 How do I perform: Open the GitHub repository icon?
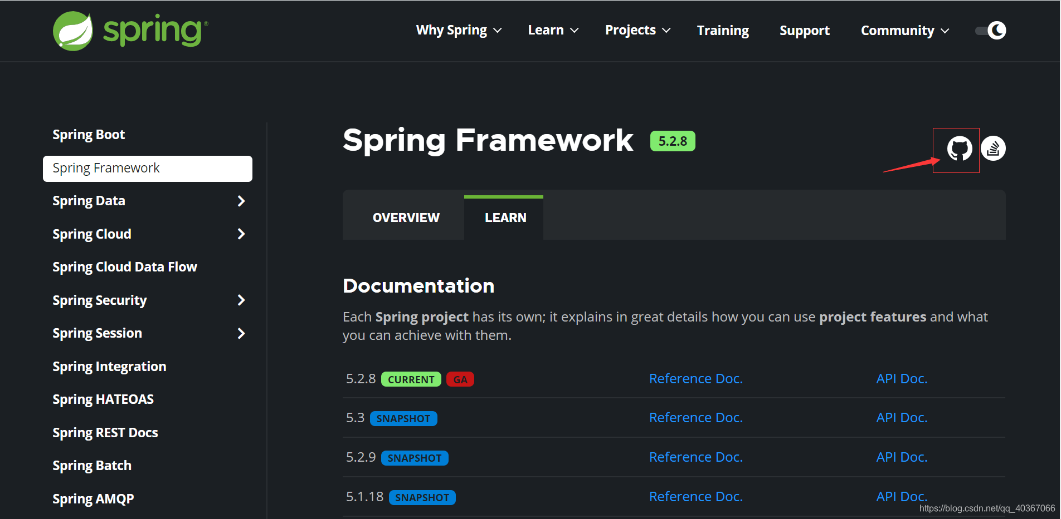click(960, 149)
